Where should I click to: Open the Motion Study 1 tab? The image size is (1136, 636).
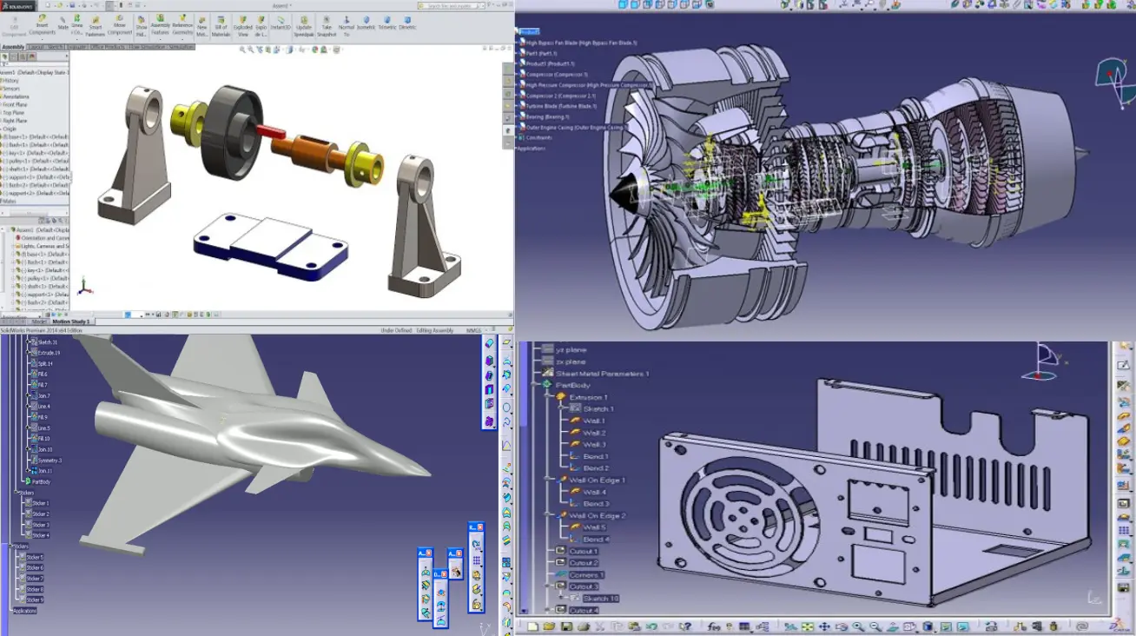71,321
